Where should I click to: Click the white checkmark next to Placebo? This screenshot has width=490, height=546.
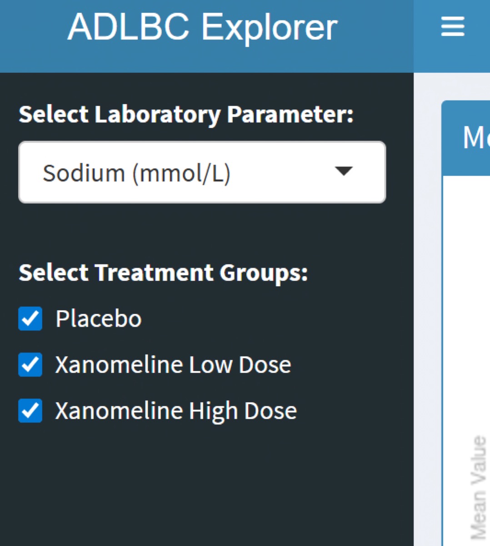(30, 318)
